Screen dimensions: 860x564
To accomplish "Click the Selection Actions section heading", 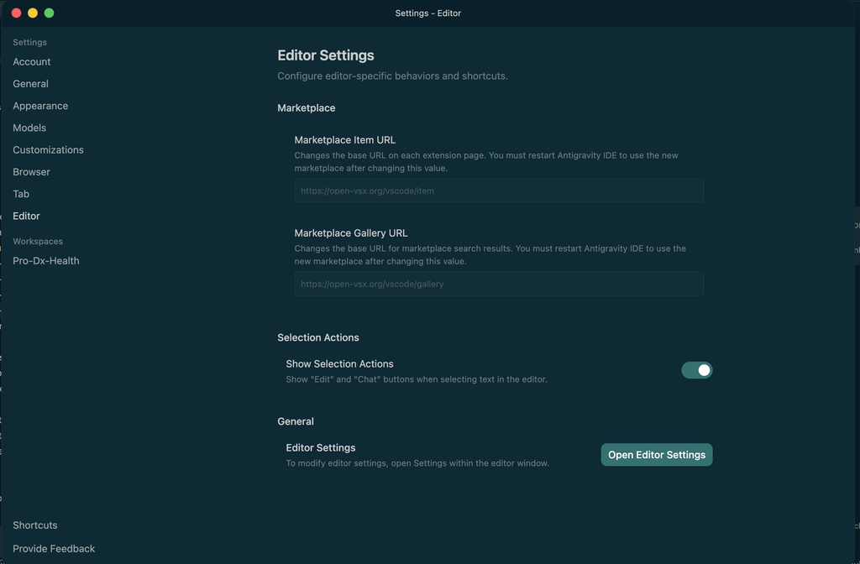I will click(318, 337).
